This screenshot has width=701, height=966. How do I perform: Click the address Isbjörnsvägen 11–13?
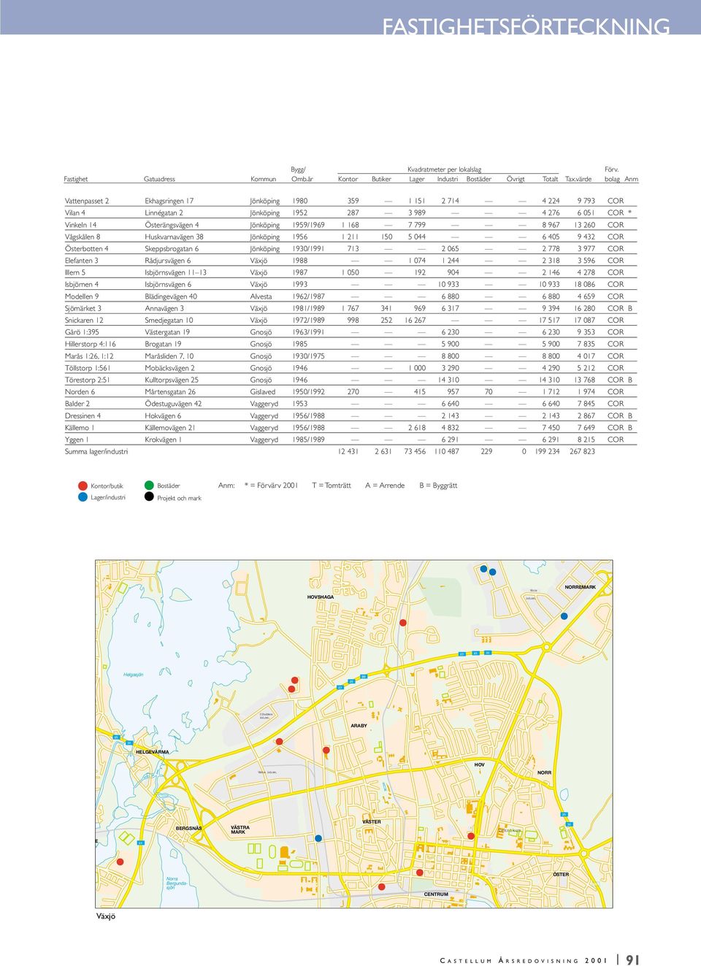tap(176, 272)
